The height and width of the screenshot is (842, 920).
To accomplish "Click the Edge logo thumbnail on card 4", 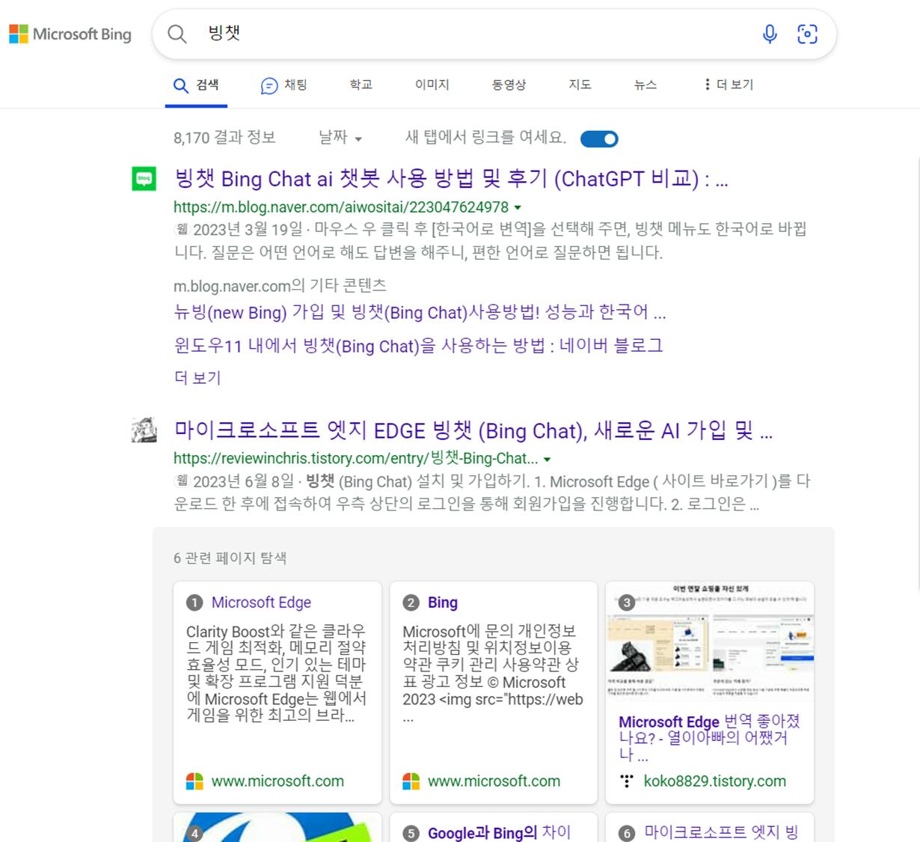I will click(277, 827).
